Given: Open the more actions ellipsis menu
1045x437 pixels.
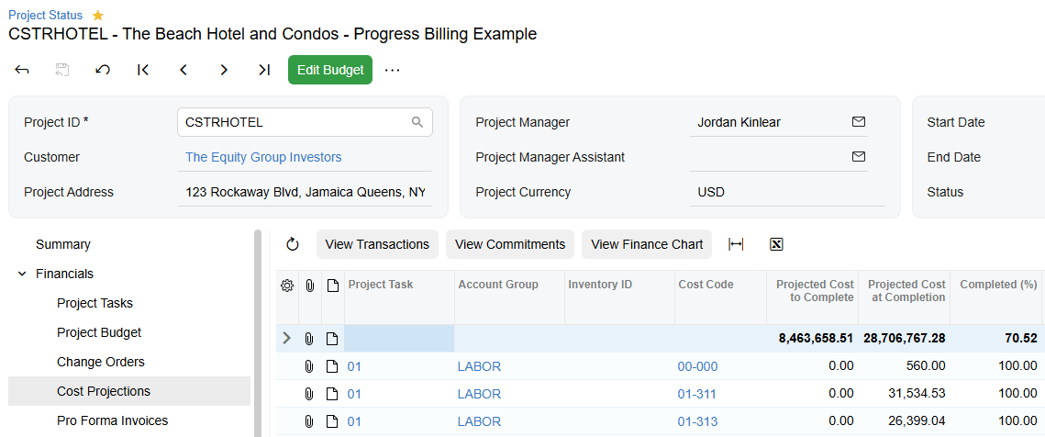Looking at the screenshot, I should pyautogui.click(x=392, y=70).
